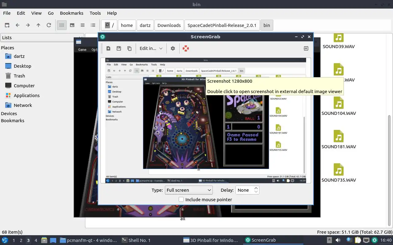Select the SOUND104.WAV file
Image resolution: width=393 pixels, height=245 pixels.
point(339,106)
